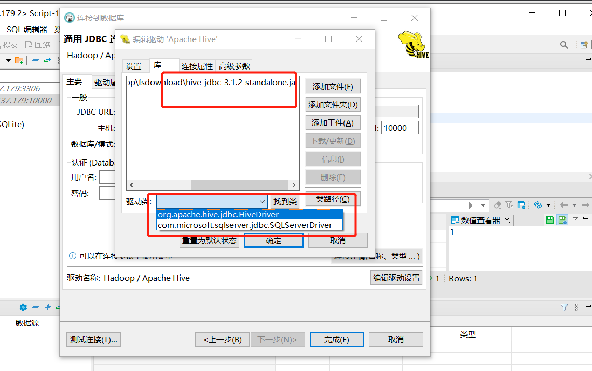This screenshot has width=592, height=371.
Task: Open the new folder icon in navigator toolbar
Action: [x=19, y=60]
